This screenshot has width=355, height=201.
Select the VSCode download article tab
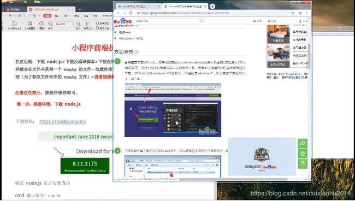click(185, 7)
